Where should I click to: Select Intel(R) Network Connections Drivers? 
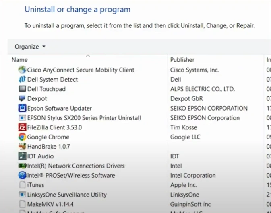tap(76, 166)
